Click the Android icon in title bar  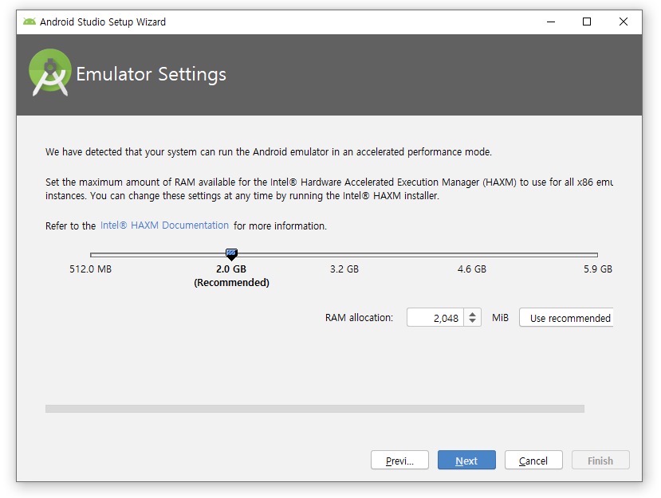tap(30, 22)
